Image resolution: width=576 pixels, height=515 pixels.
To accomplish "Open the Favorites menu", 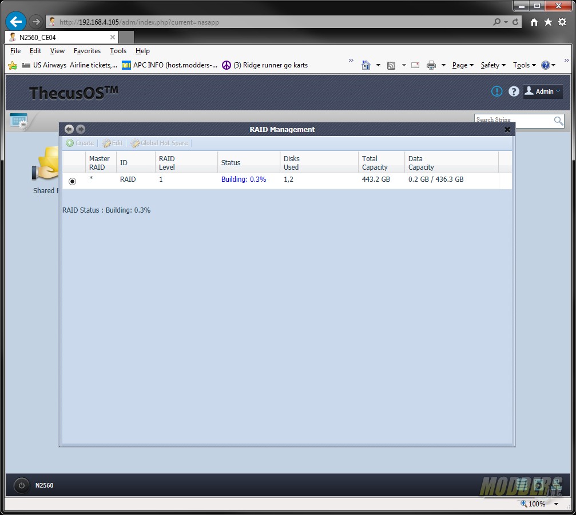I will [x=87, y=51].
